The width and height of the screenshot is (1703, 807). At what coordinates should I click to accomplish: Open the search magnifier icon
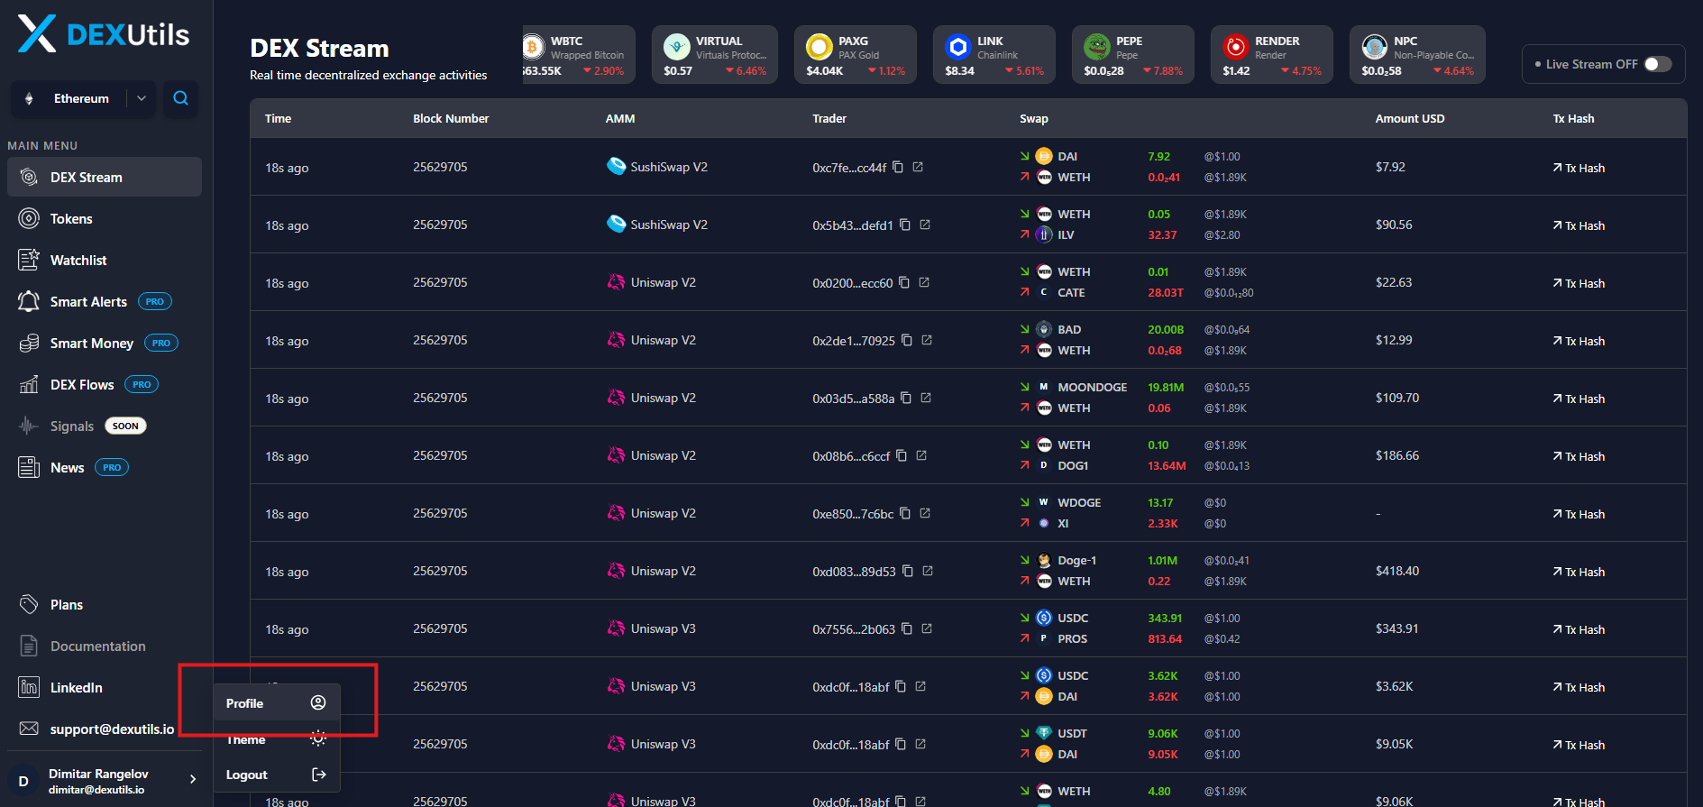click(x=180, y=98)
